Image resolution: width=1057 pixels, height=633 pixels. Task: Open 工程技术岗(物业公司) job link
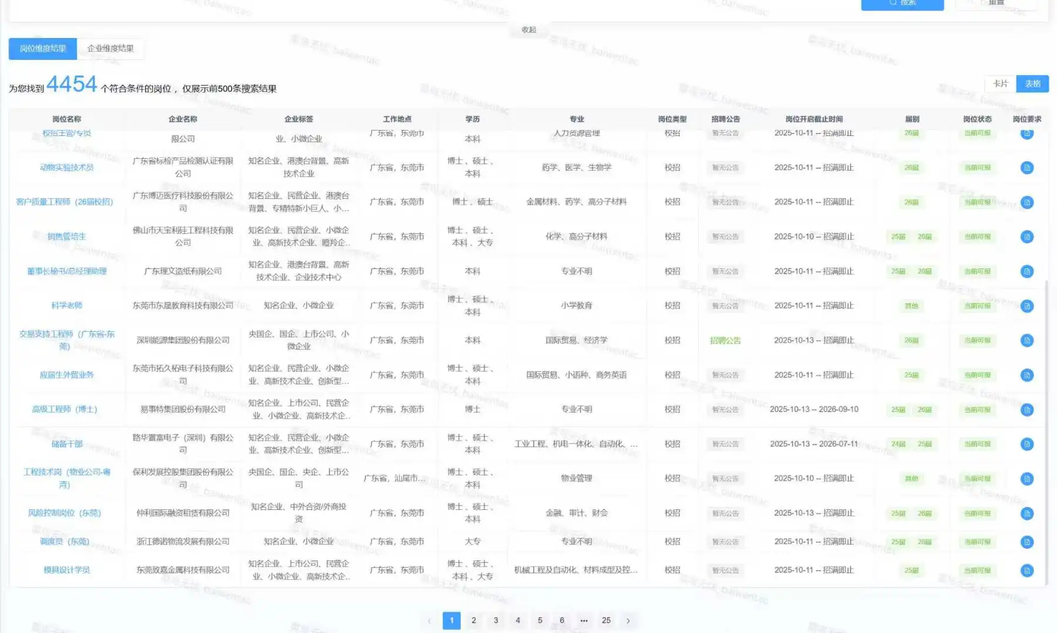(x=67, y=479)
